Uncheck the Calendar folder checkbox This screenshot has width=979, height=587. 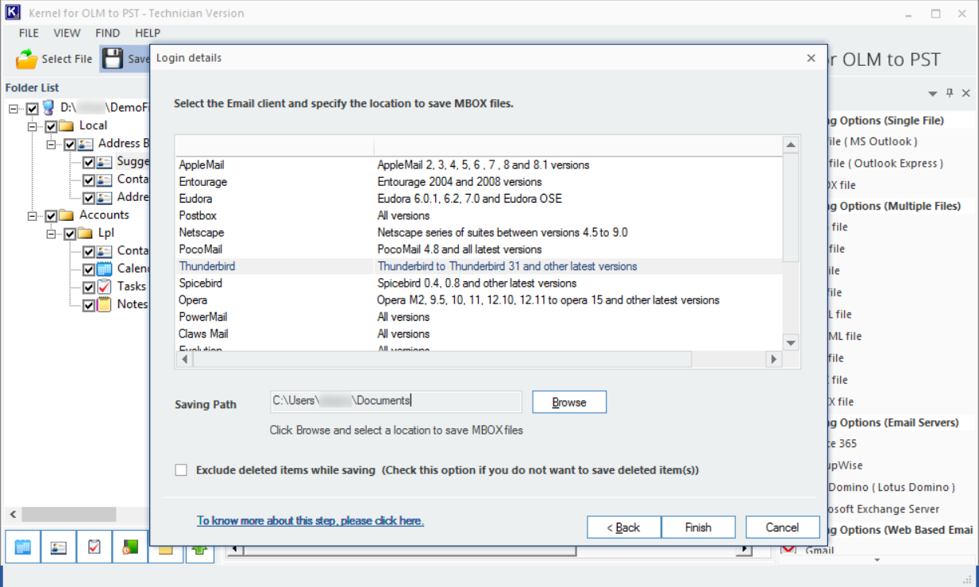[x=89, y=270]
